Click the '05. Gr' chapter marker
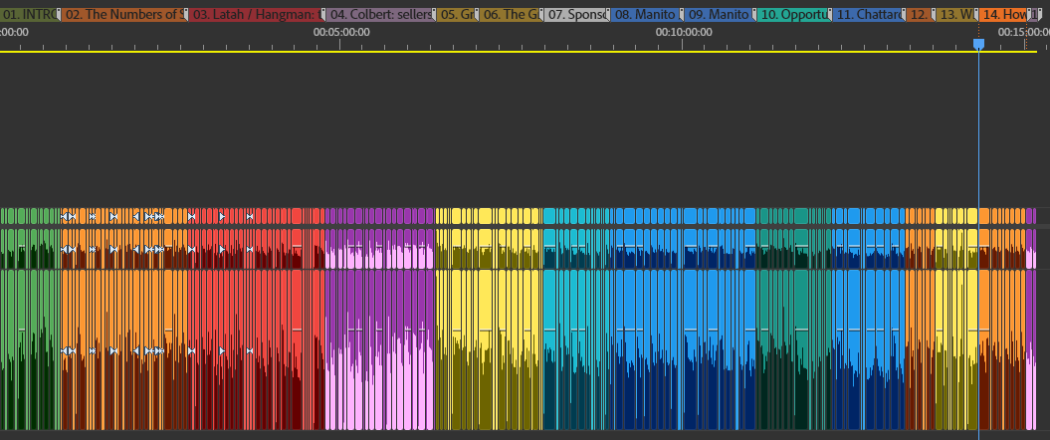Image resolution: width=1050 pixels, height=440 pixels. [458, 14]
